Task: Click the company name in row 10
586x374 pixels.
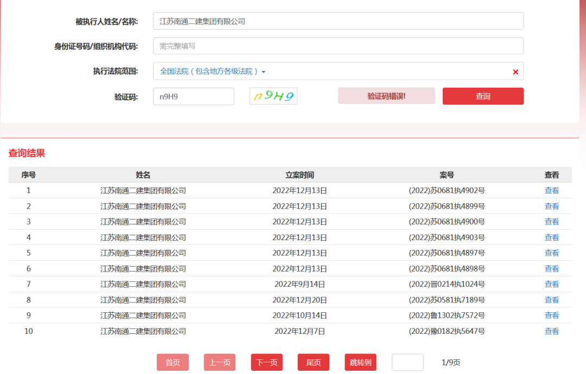Action: 143,331
